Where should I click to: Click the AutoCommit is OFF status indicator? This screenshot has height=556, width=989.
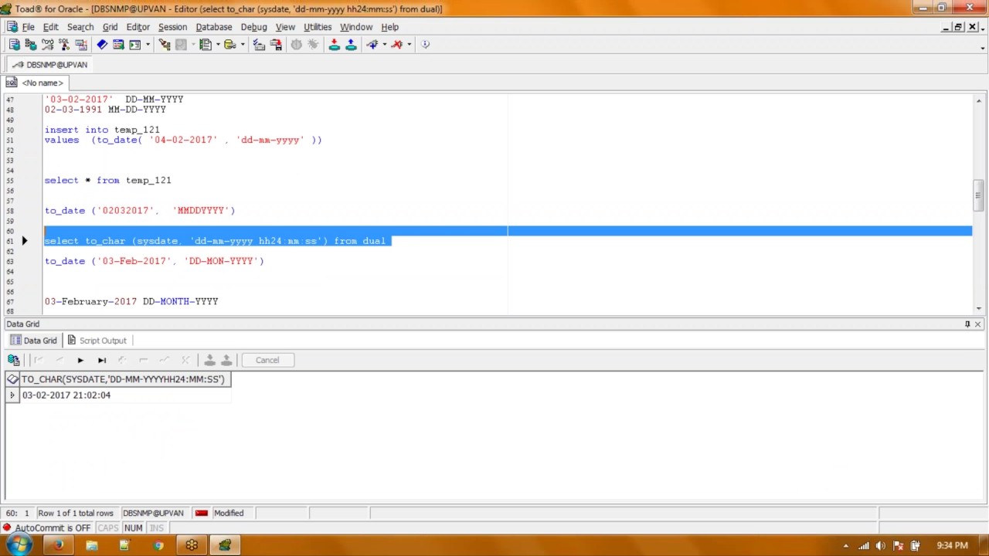point(46,528)
